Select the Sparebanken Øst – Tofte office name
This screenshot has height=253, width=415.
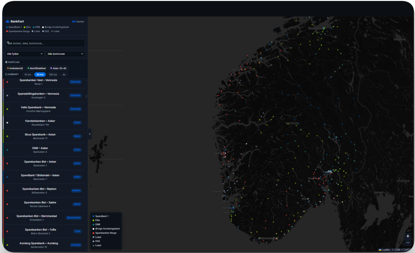point(40,230)
